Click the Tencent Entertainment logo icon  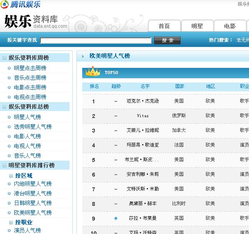click(x=5, y=4)
